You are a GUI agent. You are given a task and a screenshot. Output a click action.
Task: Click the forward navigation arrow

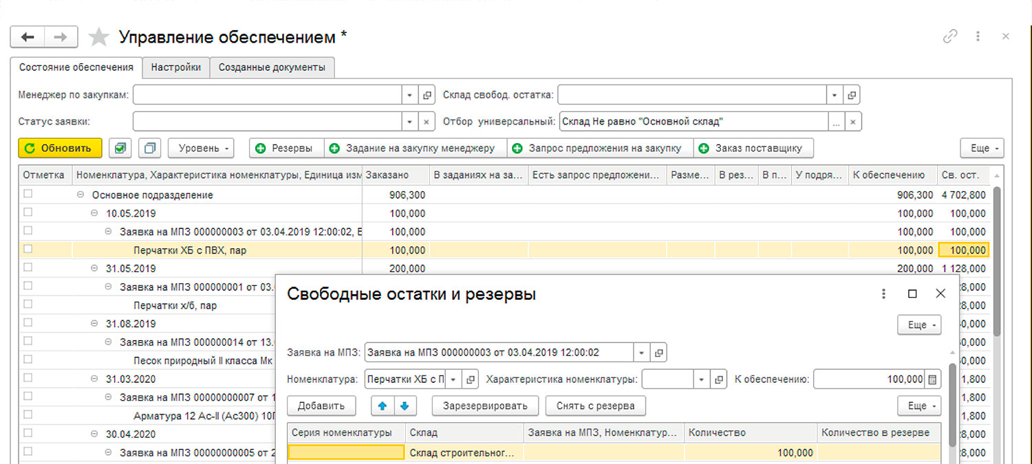[x=61, y=37]
